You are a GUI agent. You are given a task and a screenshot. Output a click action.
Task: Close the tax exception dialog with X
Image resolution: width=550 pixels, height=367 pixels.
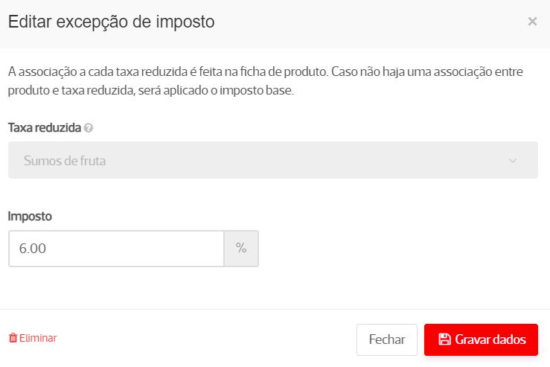[x=532, y=22]
